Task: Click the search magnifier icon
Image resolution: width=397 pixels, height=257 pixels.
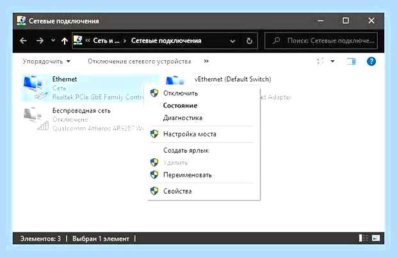Action: (x=276, y=40)
